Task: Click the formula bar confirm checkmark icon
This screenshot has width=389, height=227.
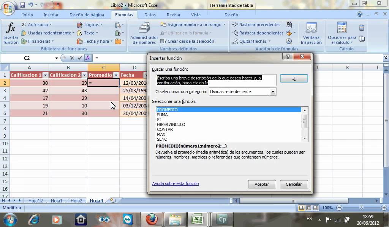Action: click(x=80, y=58)
